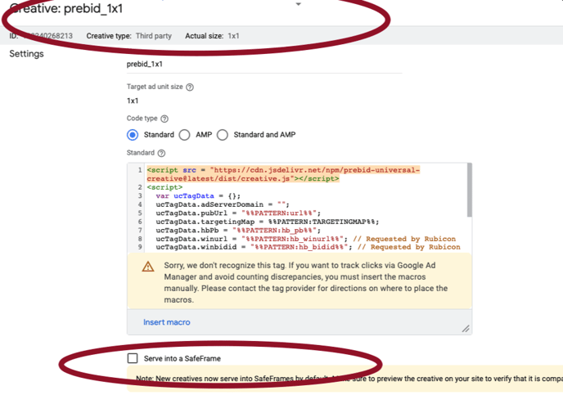This screenshot has height=395, width=563.
Task: Click the Insert macro link
Action: point(167,322)
